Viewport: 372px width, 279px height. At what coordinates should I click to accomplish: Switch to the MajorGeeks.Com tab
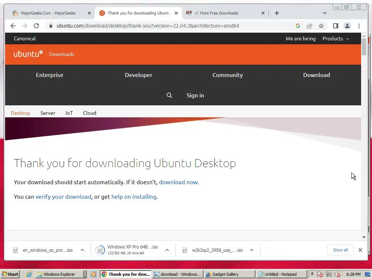[48, 13]
